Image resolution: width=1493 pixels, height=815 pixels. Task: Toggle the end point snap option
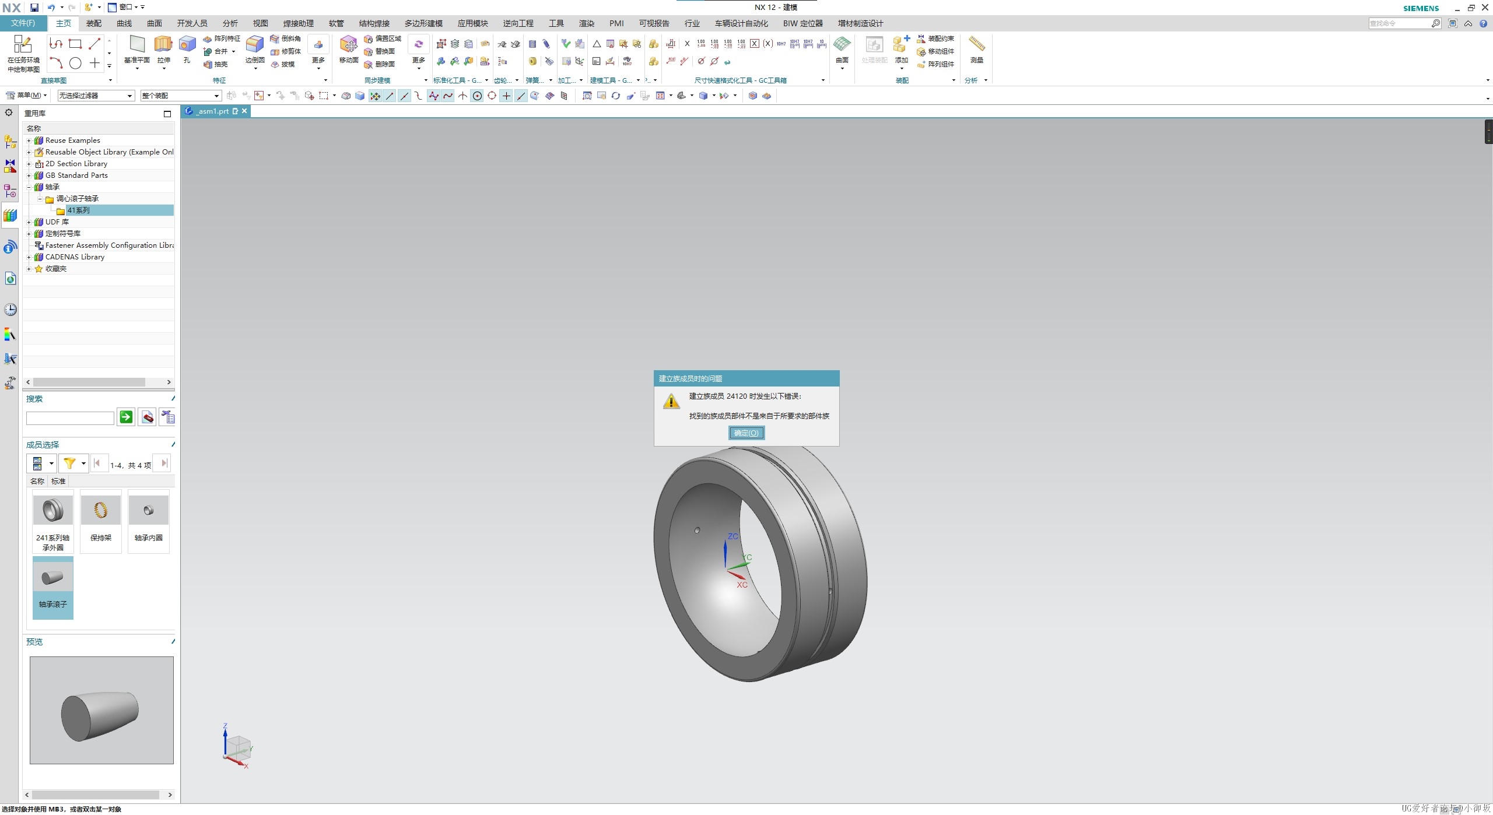point(390,96)
